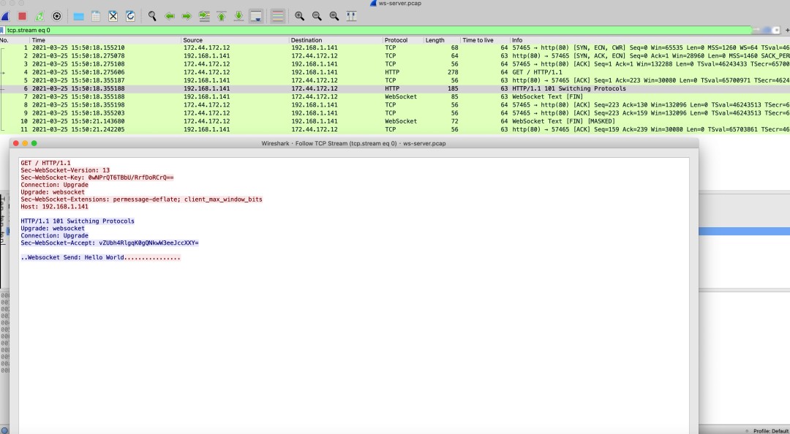Restart the capture with green fin icon

click(39, 15)
